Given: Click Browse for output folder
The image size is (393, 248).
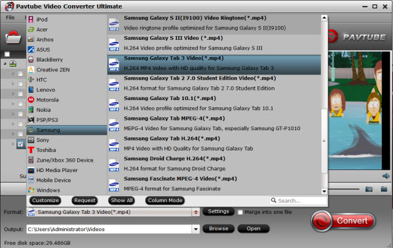Looking at the screenshot, I should (218, 228).
